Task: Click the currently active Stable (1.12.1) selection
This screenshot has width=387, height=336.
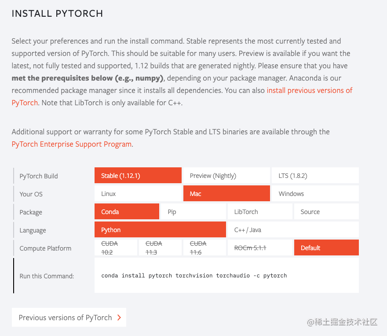Action: click(x=138, y=175)
